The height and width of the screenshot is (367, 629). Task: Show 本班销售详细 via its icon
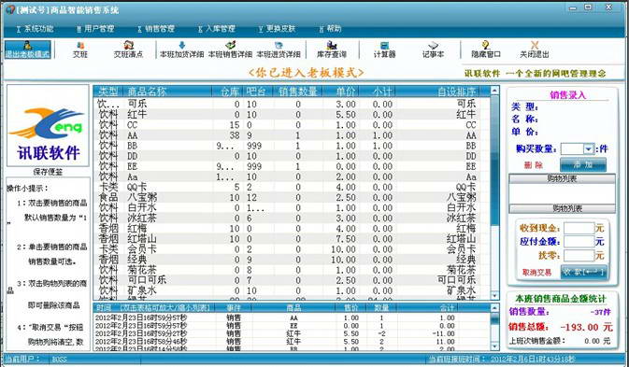(230, 49)
